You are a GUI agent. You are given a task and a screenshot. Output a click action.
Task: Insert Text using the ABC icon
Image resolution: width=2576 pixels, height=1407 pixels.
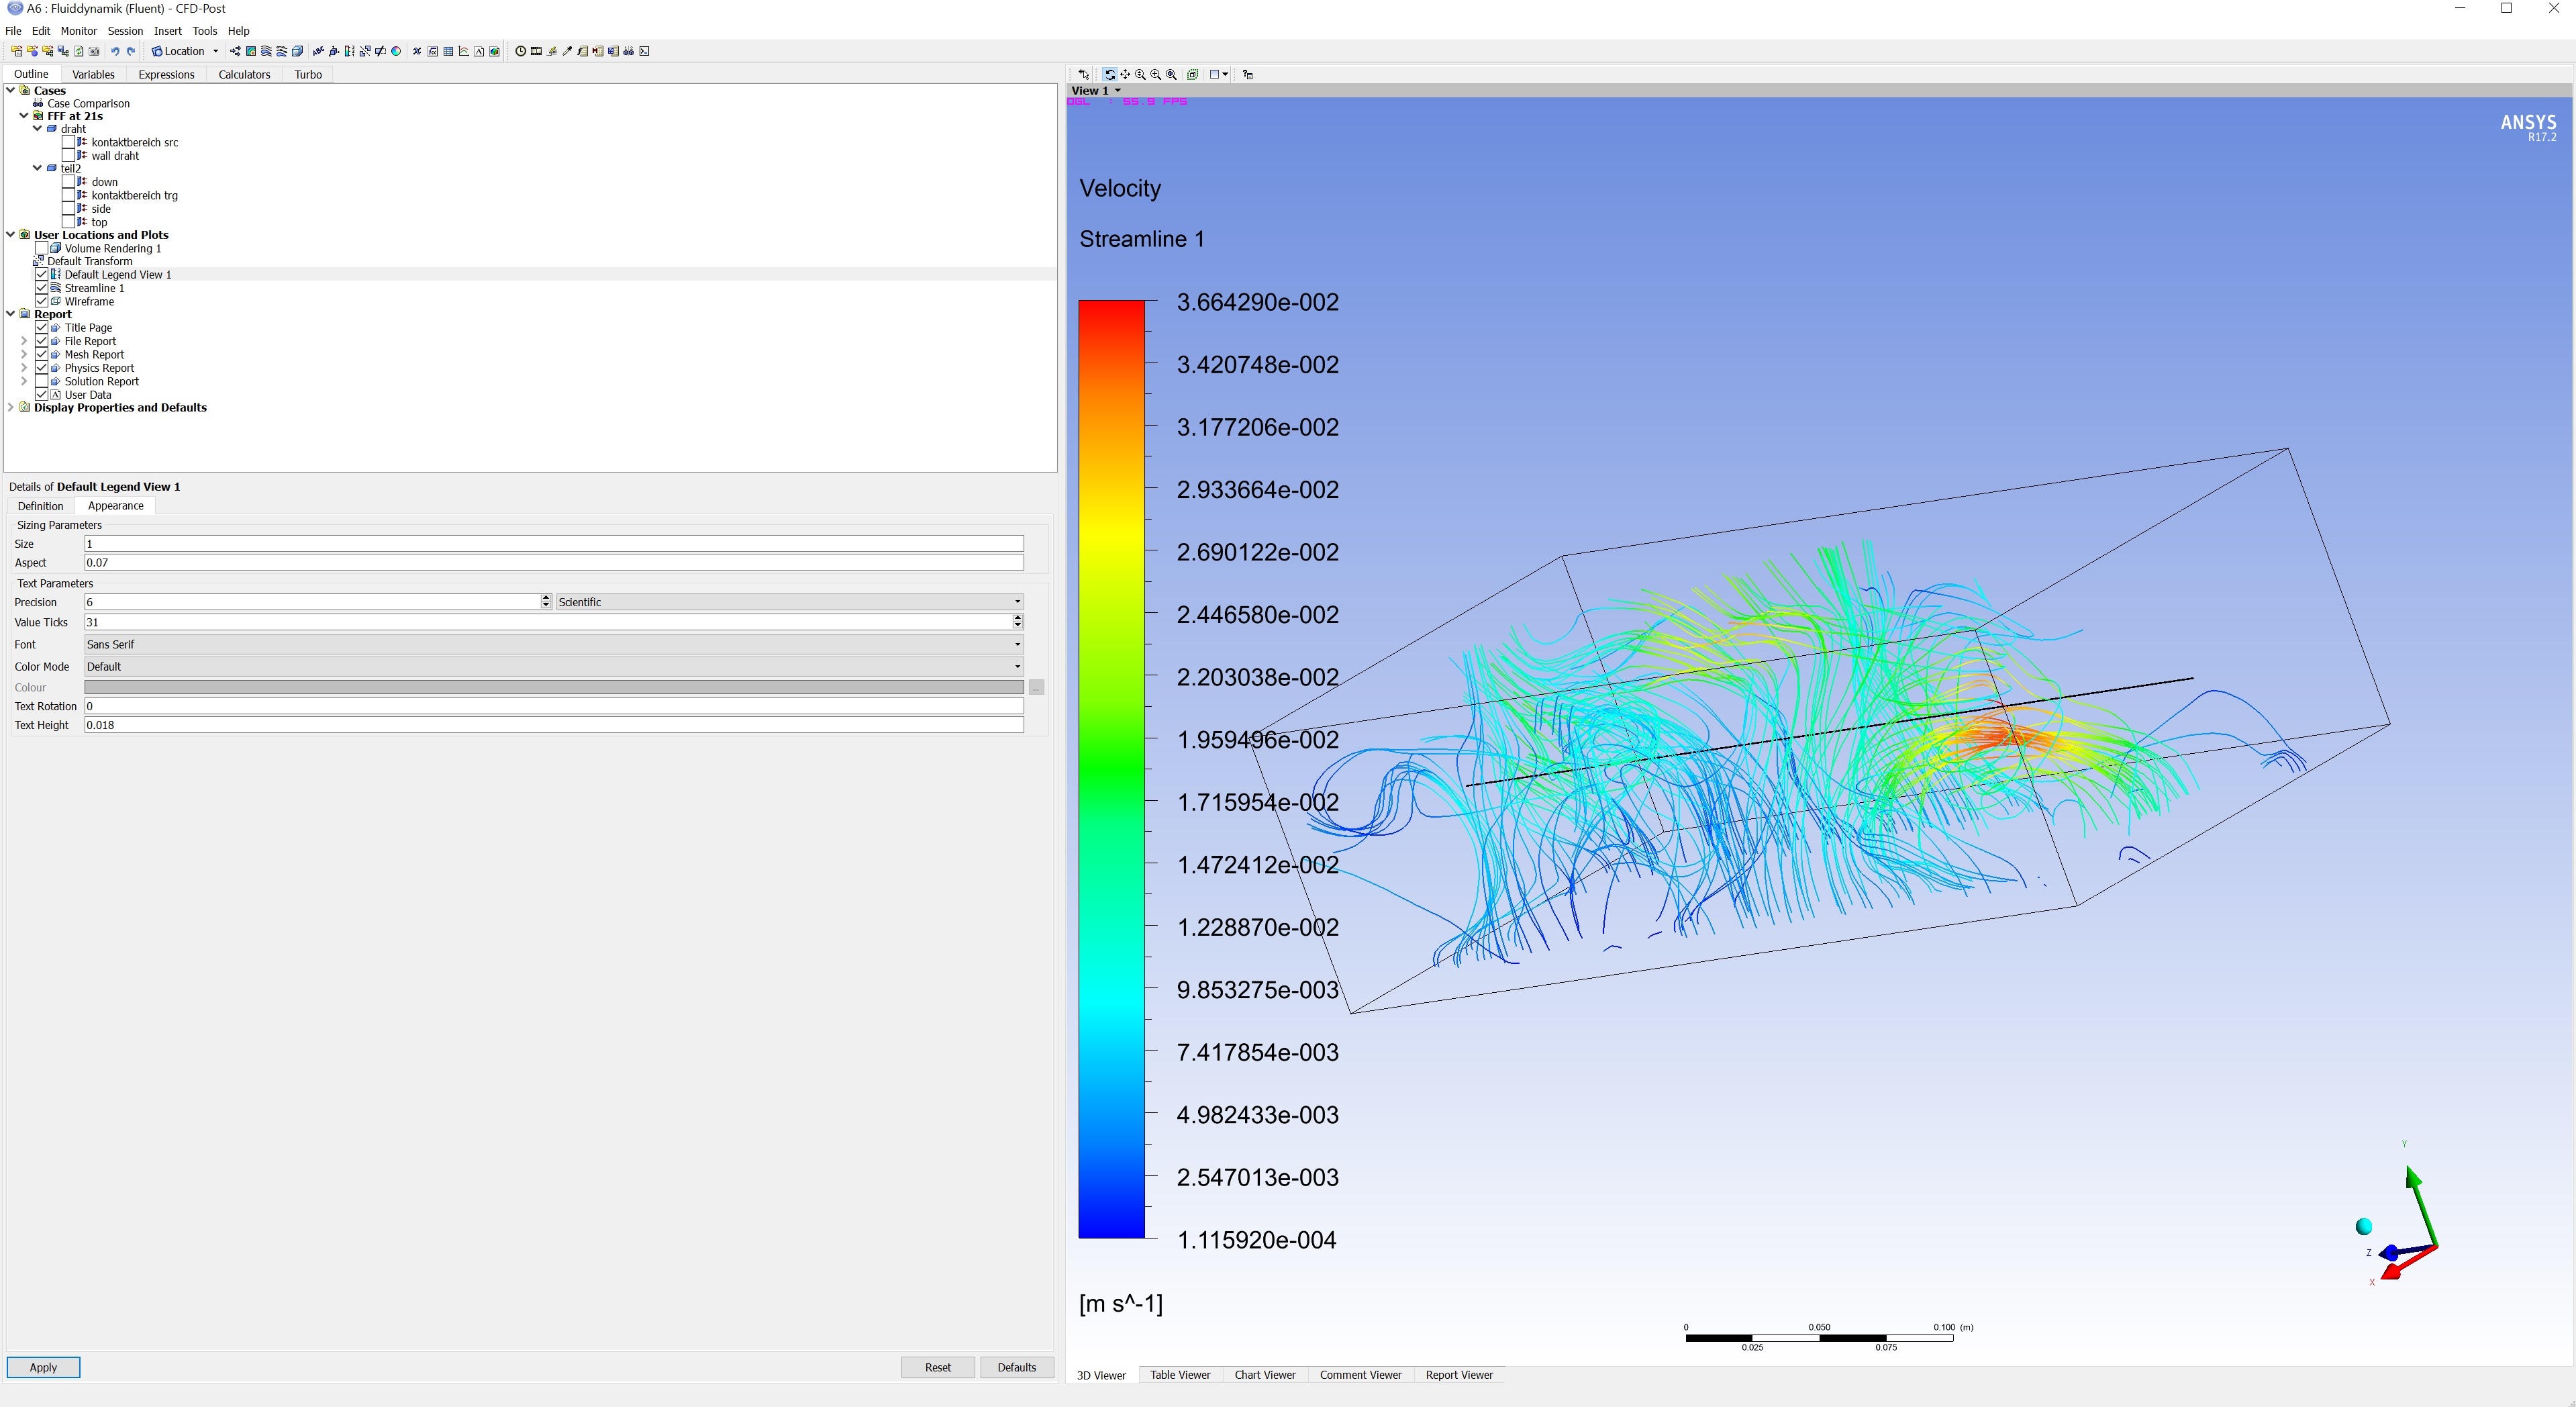[x=318, y=51]
